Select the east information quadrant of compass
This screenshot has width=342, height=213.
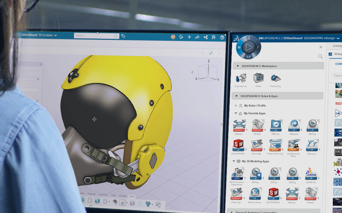[x=258, y=47]
